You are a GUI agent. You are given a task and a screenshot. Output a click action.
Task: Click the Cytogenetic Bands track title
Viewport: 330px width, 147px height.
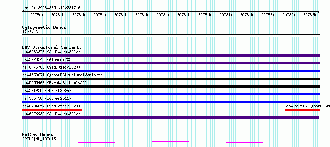tap(44, 27)
